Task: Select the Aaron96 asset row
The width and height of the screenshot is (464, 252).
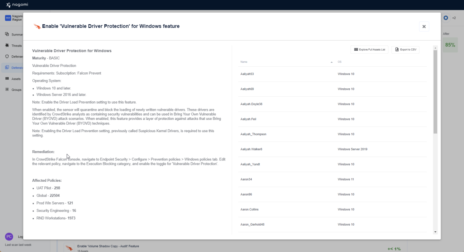Action: pyautogui.click(x=332, y=194)
